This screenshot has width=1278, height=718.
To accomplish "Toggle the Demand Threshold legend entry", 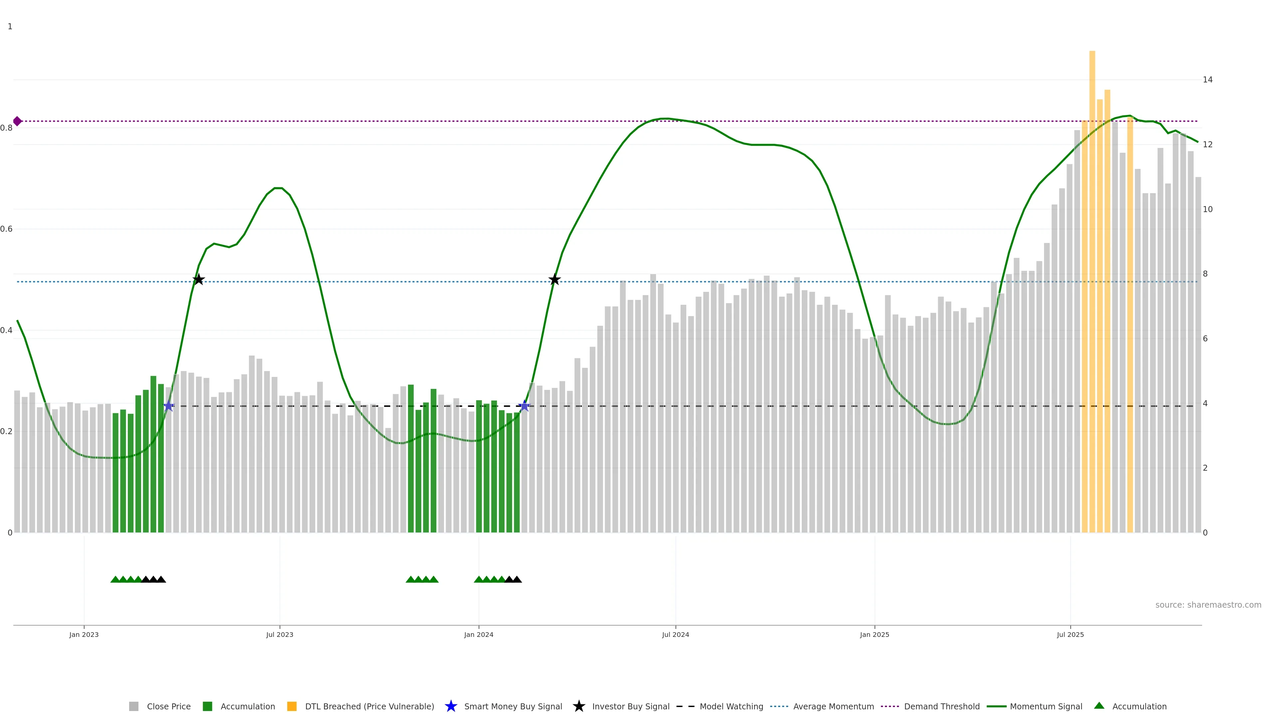I will tap(941, 706).
